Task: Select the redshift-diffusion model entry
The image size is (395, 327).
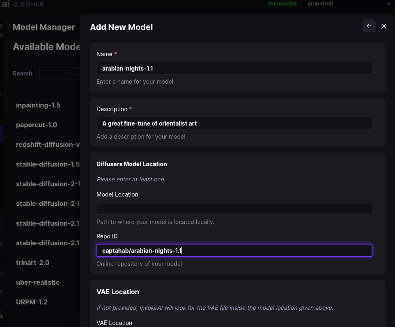Action: tap(48, 144)
